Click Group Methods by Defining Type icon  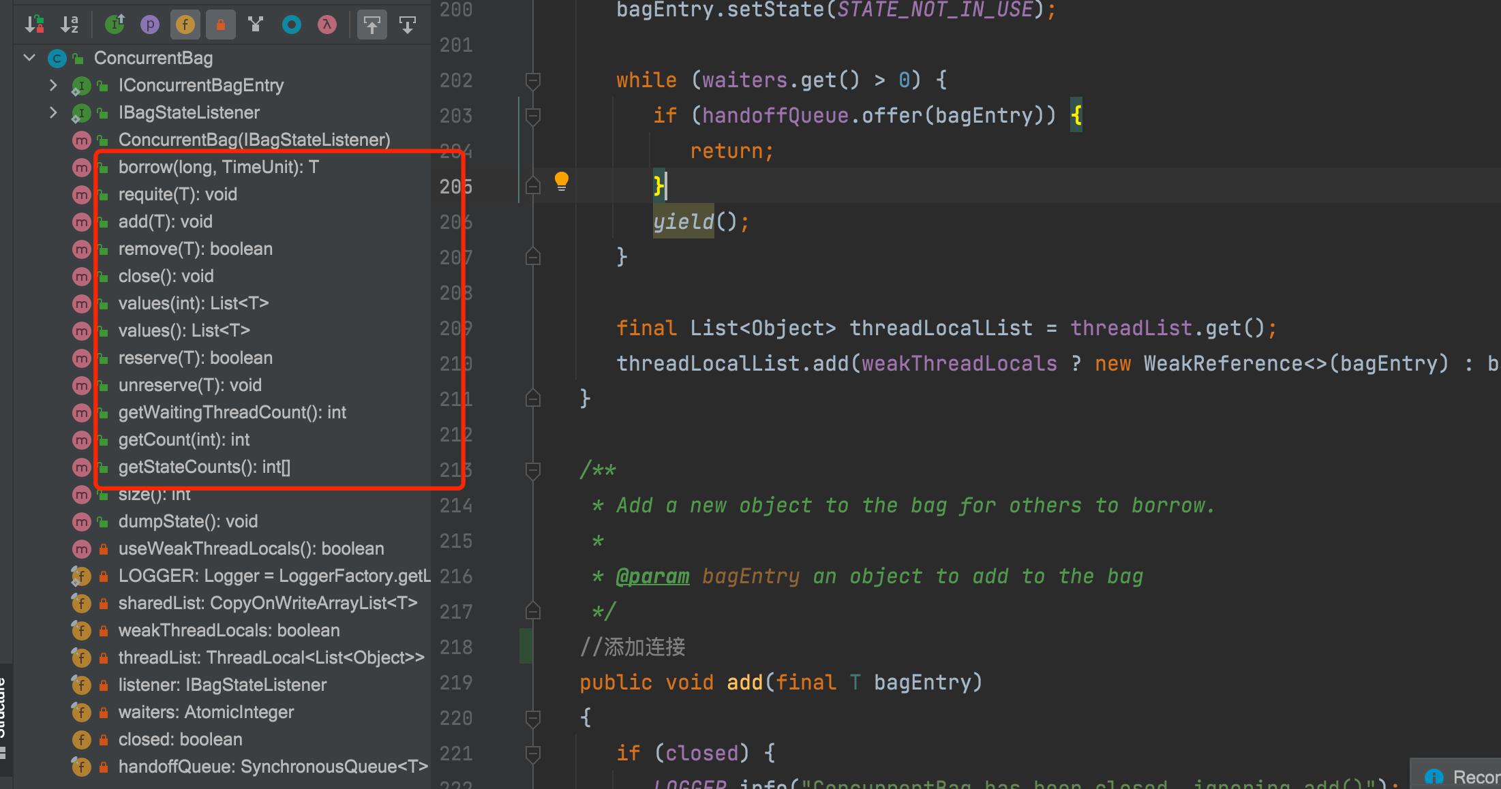pyautogui.click(x=256, y=25)
